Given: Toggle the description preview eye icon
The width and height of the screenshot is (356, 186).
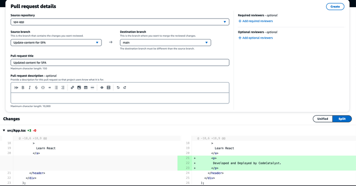Looking at the screenshot, I should [x=101, y=88].
